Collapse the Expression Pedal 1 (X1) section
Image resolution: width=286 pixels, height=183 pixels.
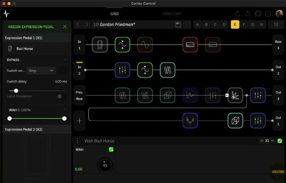pos(37,38)
